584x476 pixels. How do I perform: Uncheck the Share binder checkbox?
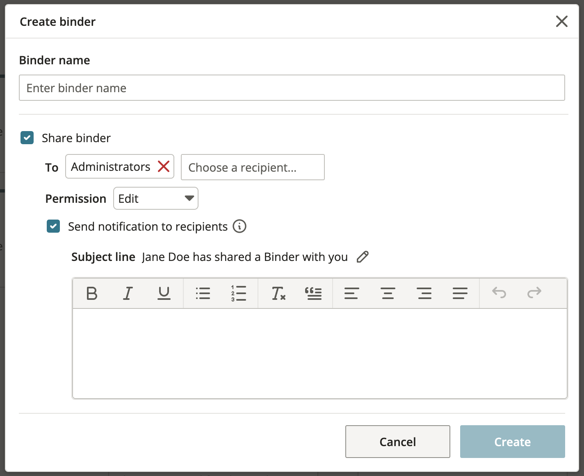[x=27, y=138]
